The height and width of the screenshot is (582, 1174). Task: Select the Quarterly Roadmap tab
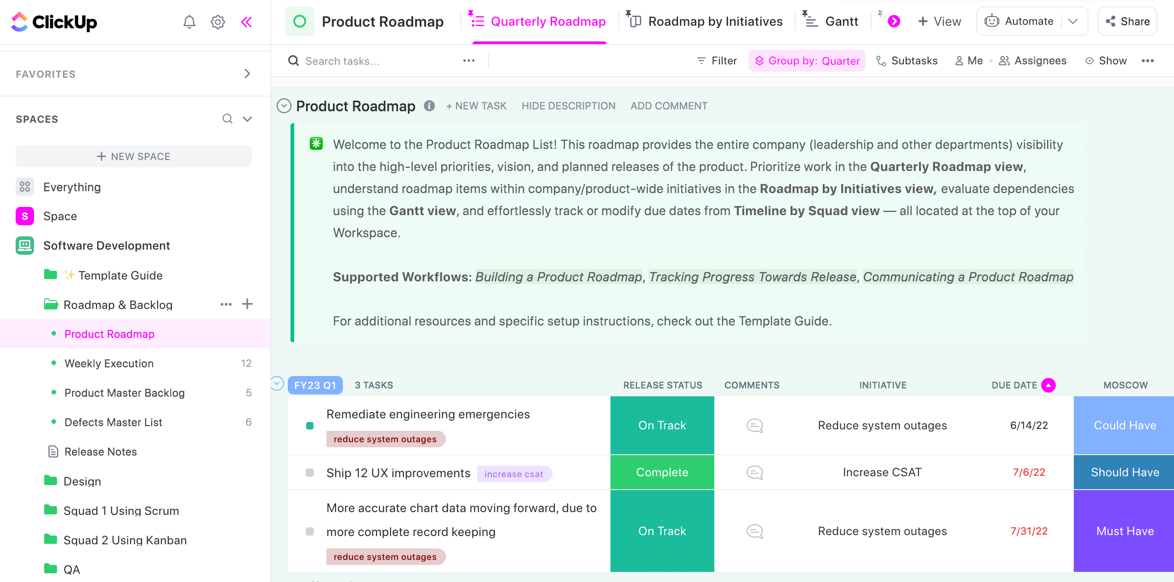coord(549,21)
